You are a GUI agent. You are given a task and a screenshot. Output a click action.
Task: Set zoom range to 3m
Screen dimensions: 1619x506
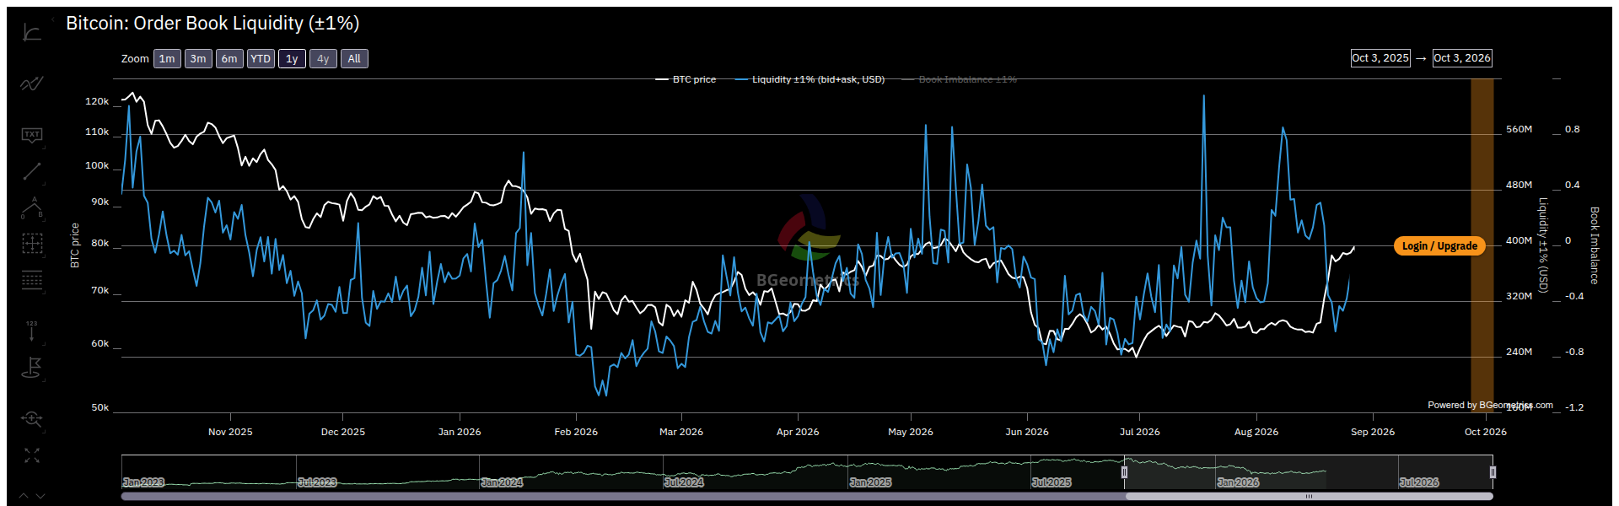tap(198, 58)
